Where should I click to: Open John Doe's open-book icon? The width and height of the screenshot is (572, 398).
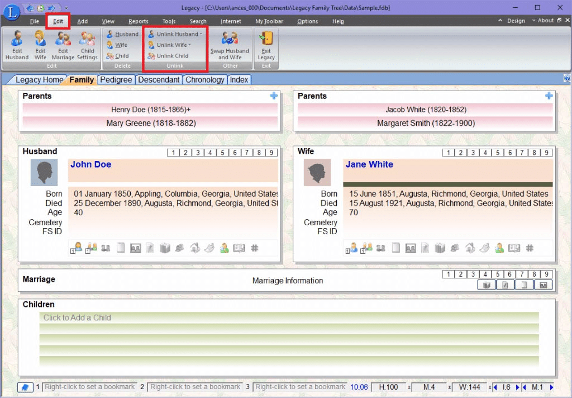tap(239, 248)
